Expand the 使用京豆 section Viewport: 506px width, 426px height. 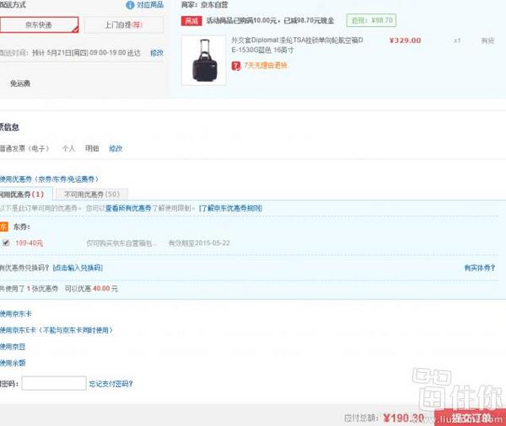(13, 346)
